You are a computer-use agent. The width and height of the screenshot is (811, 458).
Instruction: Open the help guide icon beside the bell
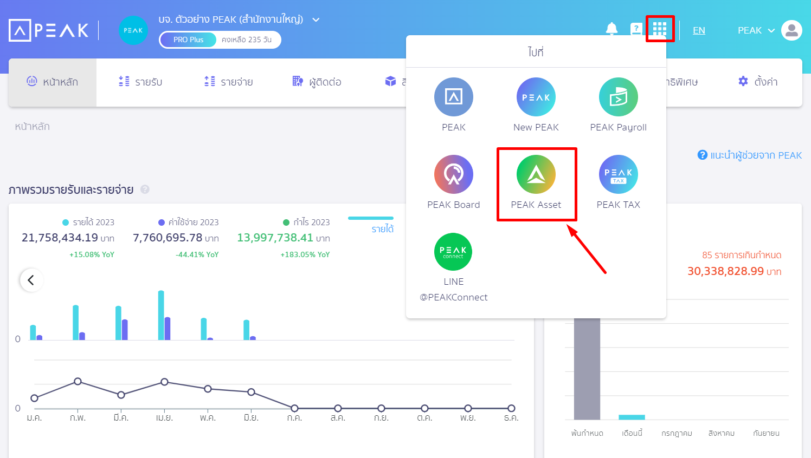click(636, 29)
